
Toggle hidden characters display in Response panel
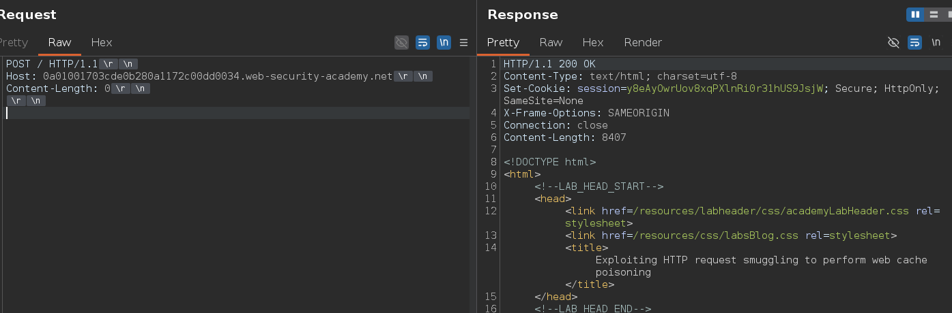coord(893,43)
